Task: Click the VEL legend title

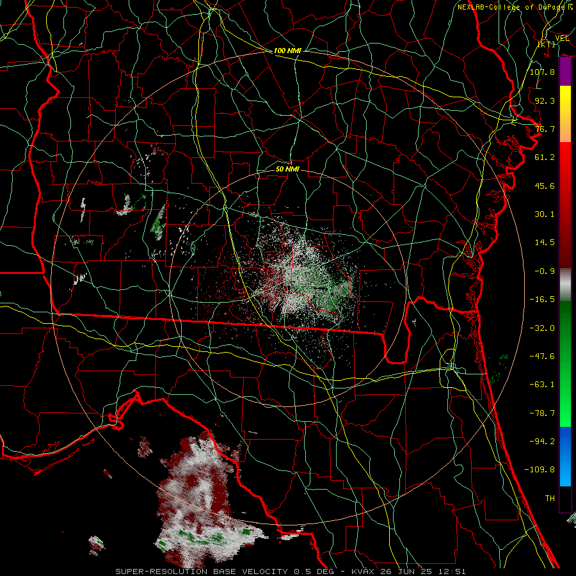Action: [x=562, y=38]
